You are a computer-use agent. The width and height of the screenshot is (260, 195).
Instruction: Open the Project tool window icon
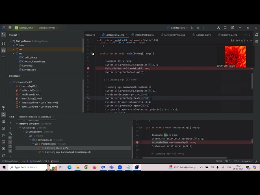[x=3, y=35]
